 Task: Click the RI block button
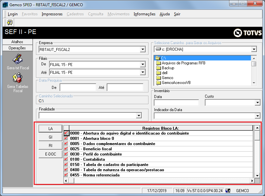pos(50,145)
